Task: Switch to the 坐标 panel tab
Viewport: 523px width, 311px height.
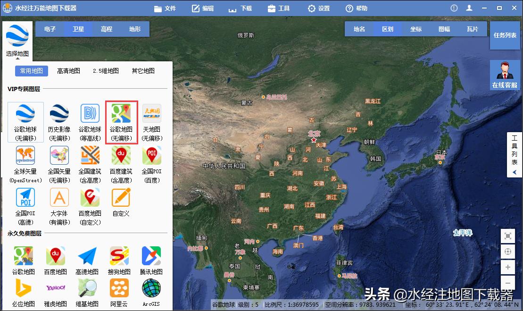Action: click(x=415, y=29)
